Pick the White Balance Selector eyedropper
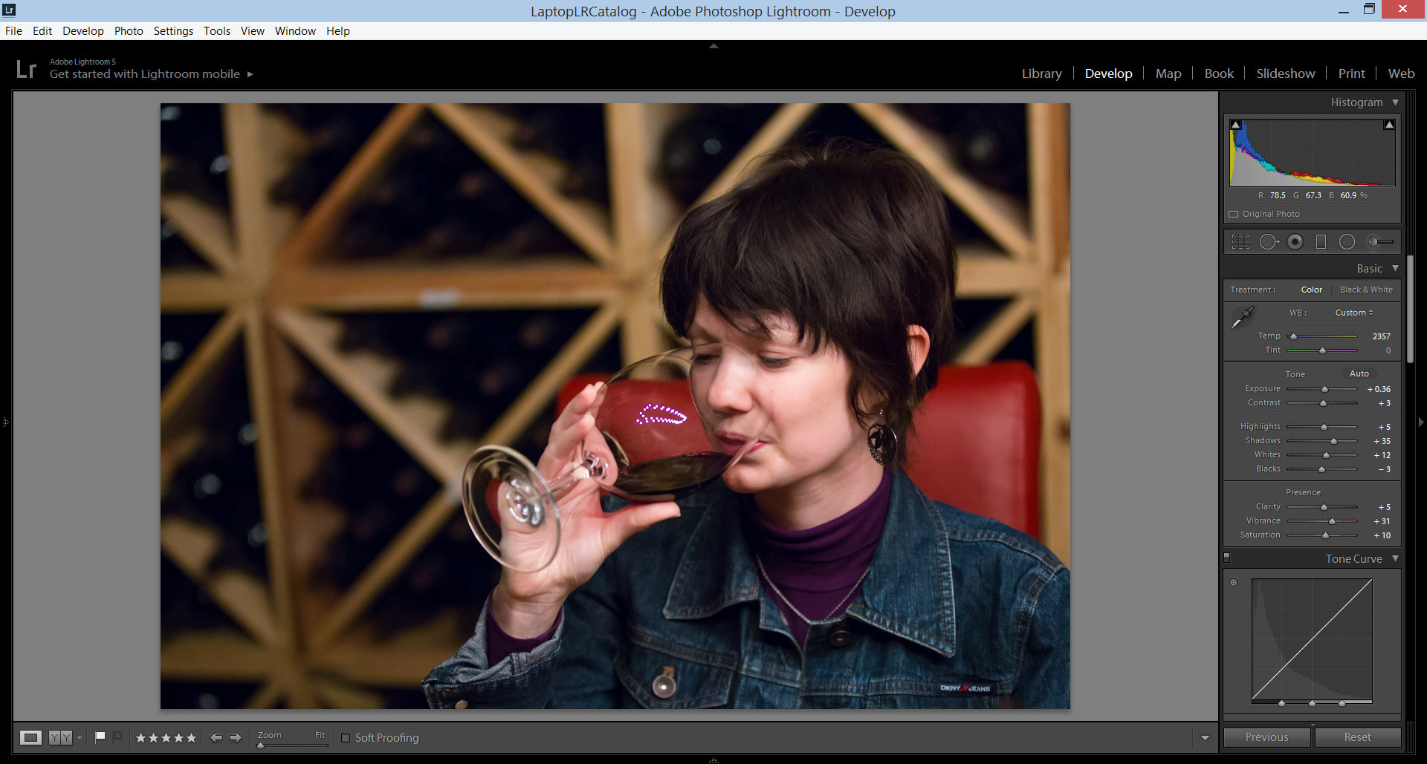This screenshot has width=1427, height=764. [x=1242, y=318]
